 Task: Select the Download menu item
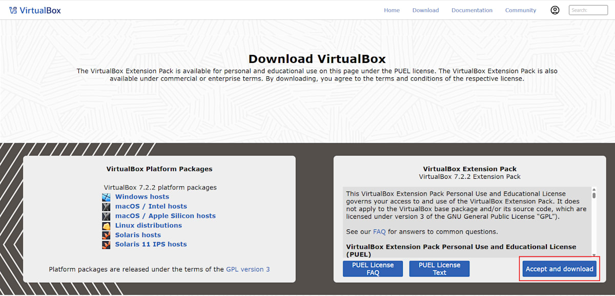(425, 10)
